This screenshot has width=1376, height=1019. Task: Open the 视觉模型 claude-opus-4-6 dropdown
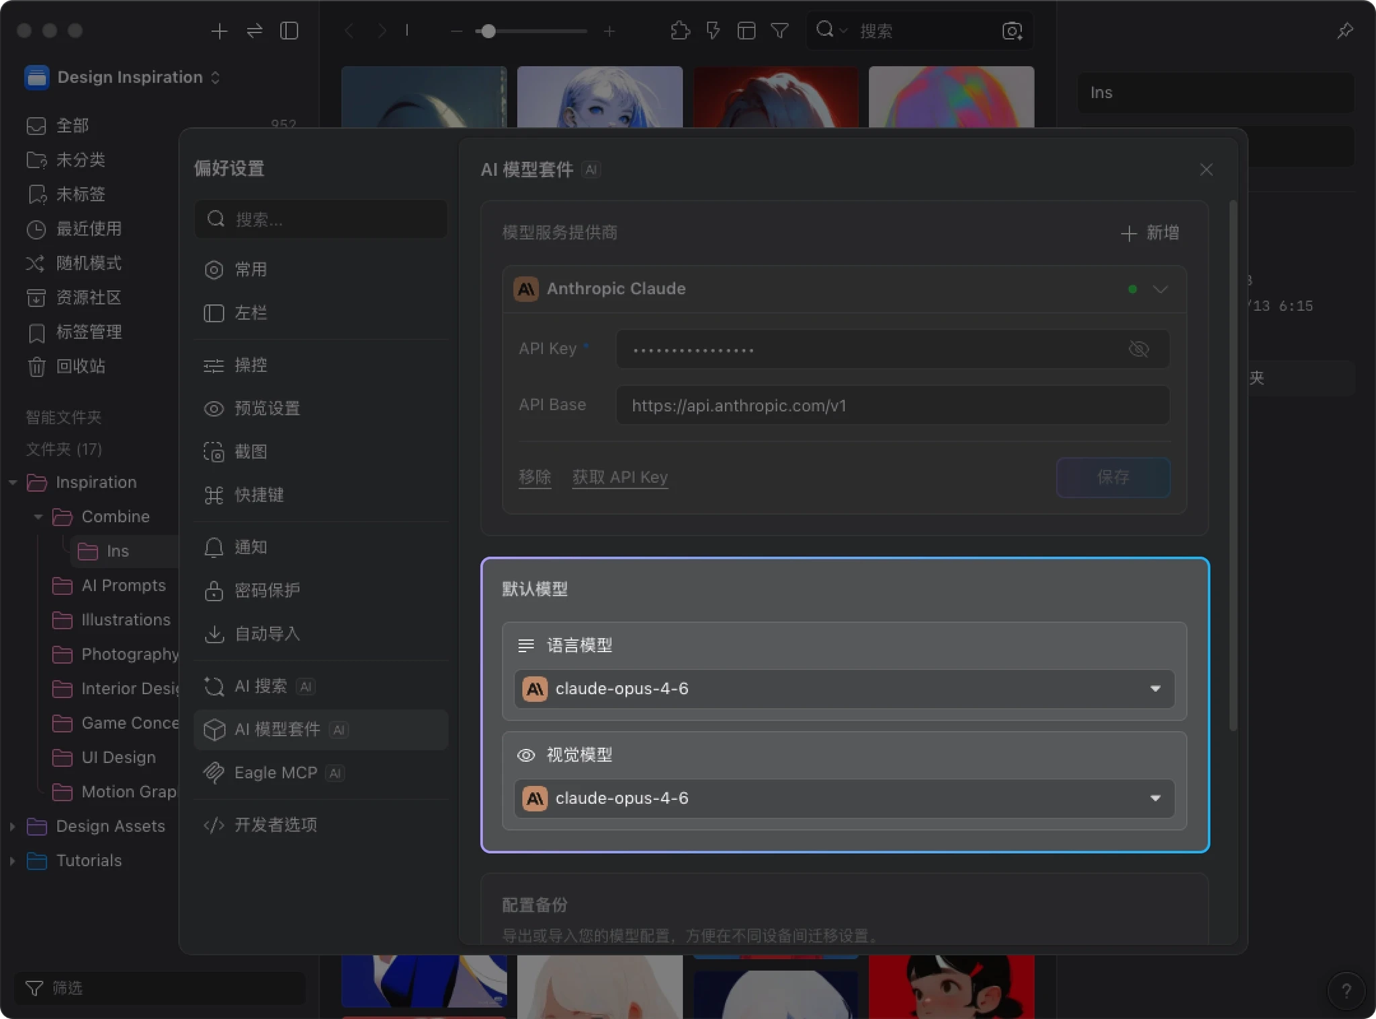coord(844,798)
